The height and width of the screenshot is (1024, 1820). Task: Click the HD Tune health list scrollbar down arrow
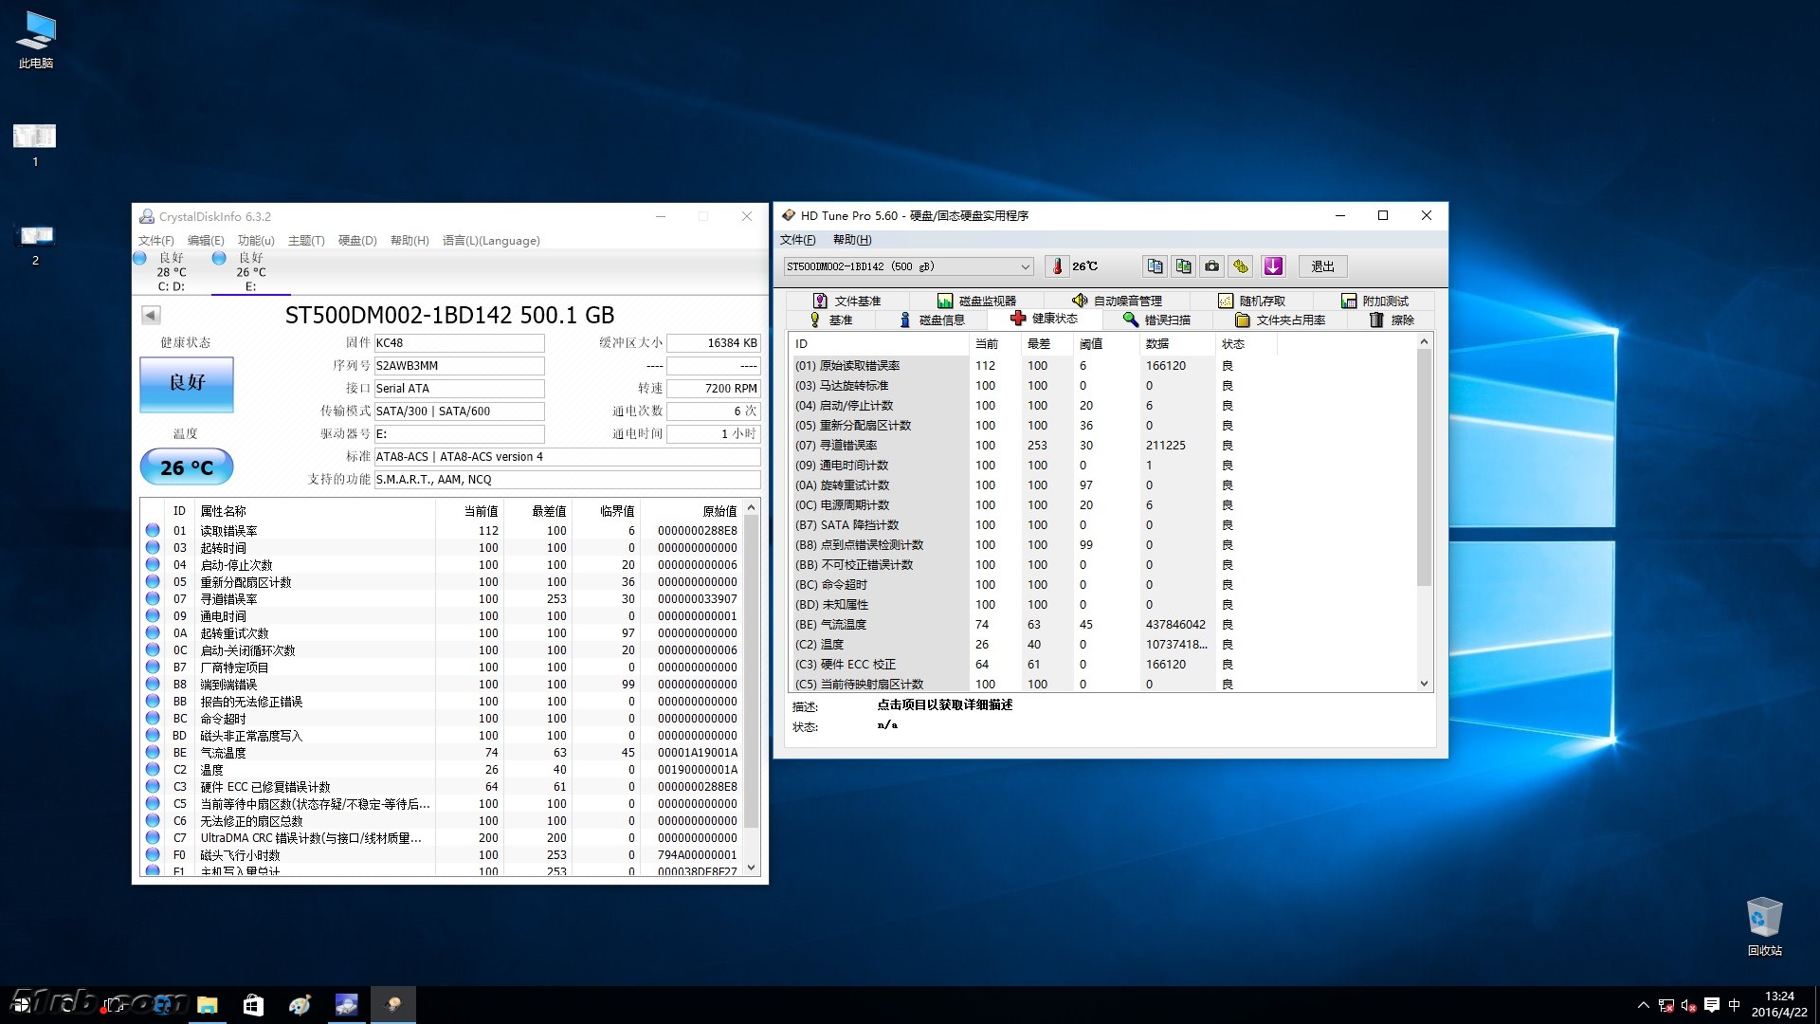click(1424, 683)
